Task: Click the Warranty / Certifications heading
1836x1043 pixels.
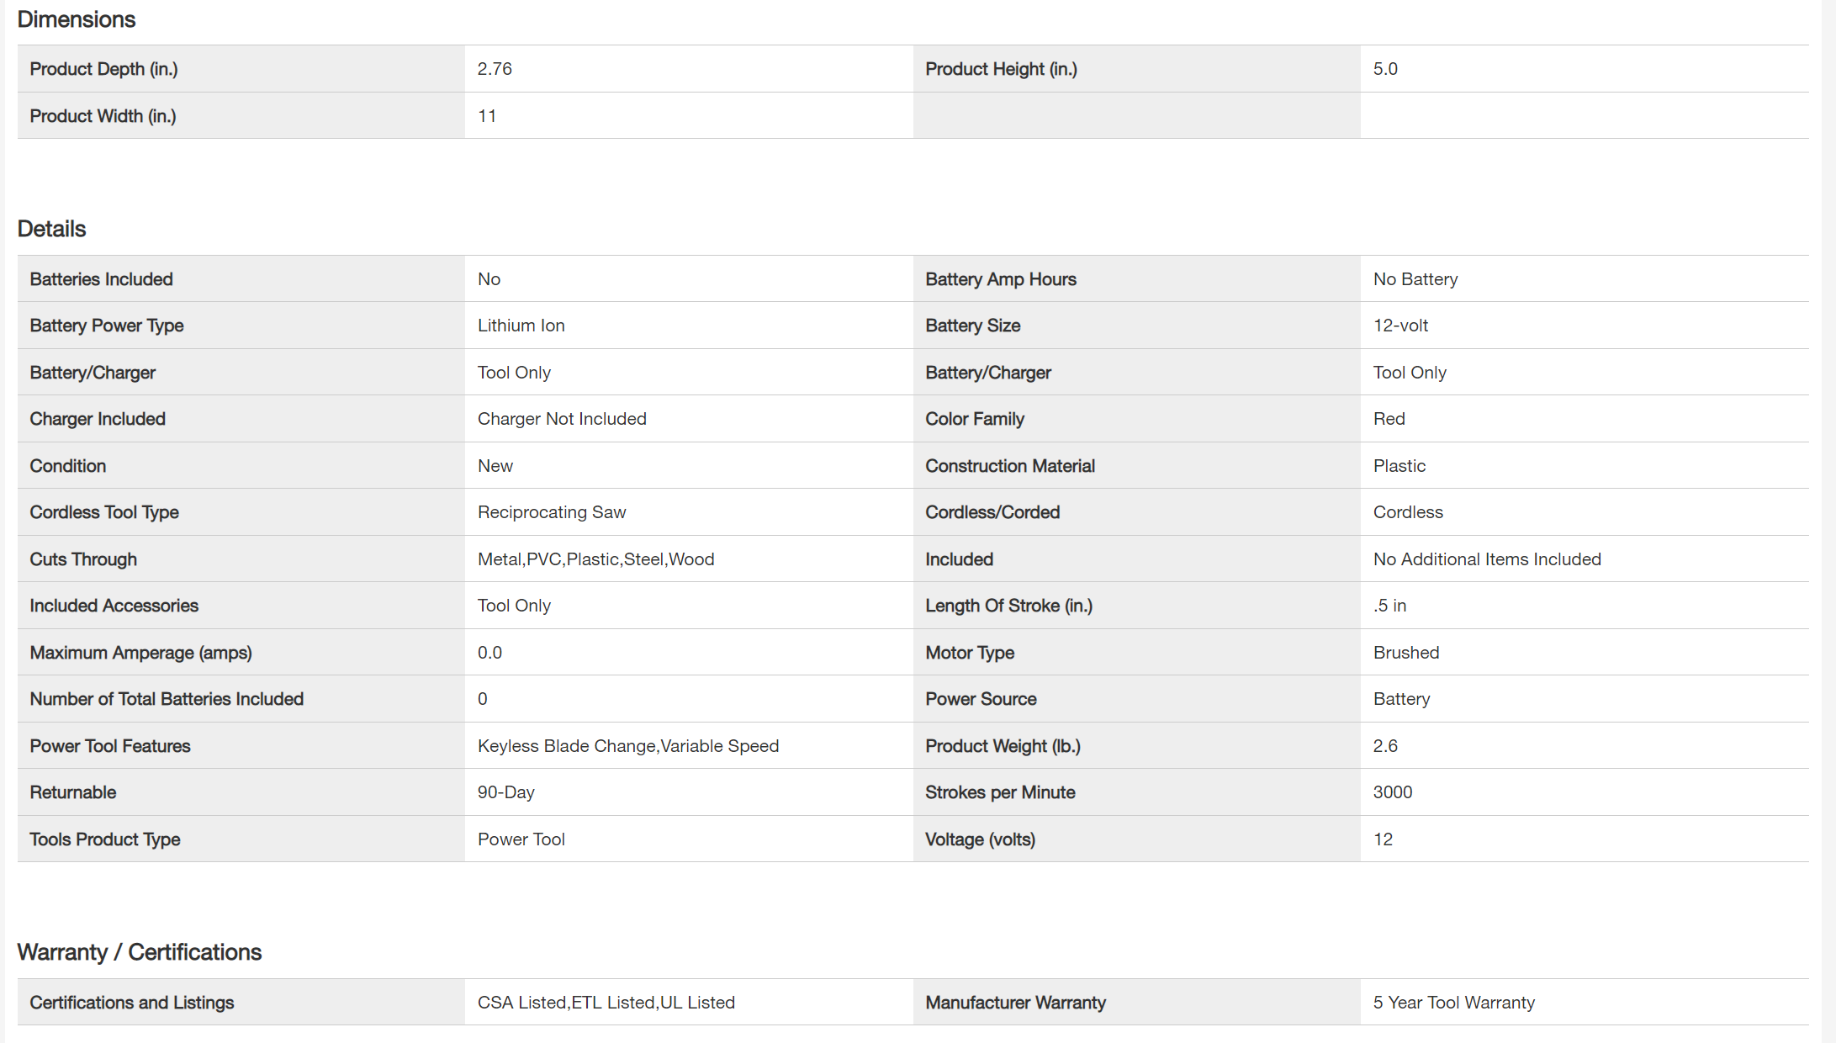Action: coord(140,952)
